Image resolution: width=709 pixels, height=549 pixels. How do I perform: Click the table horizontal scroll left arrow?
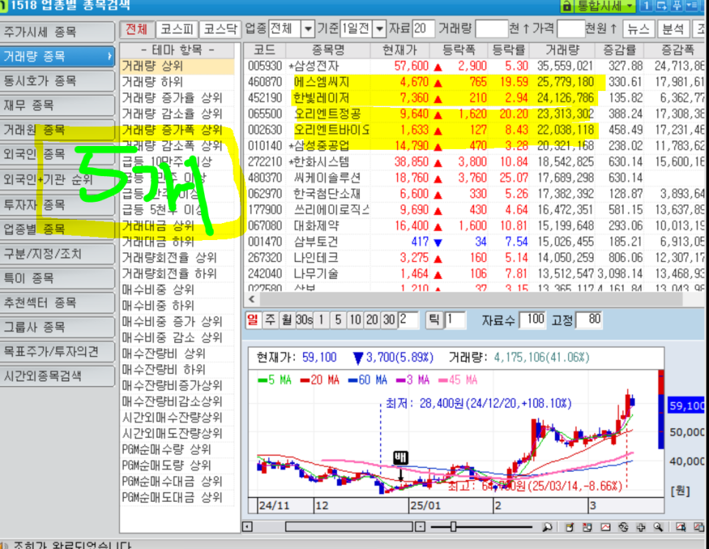[252, 299]
